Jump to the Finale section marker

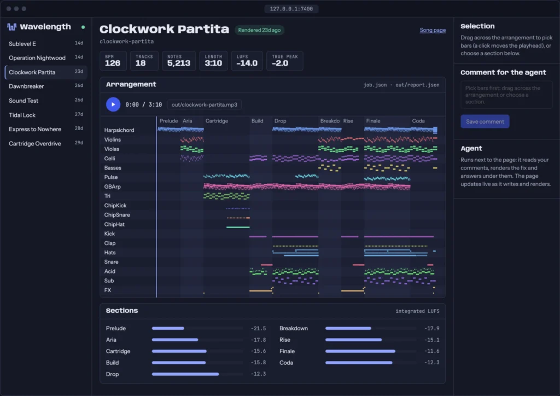373,121
